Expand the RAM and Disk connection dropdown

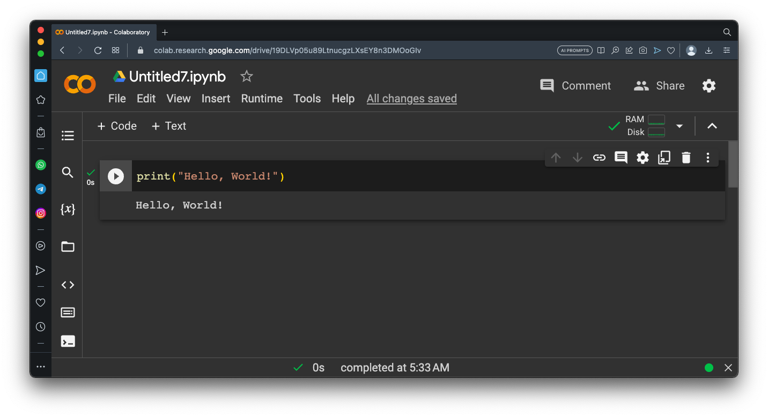(680, 126)
